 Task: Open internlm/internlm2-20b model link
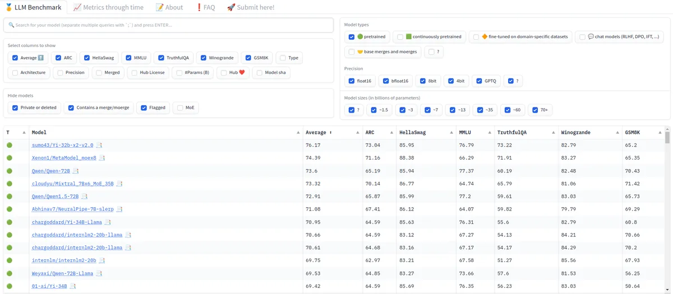64,260
